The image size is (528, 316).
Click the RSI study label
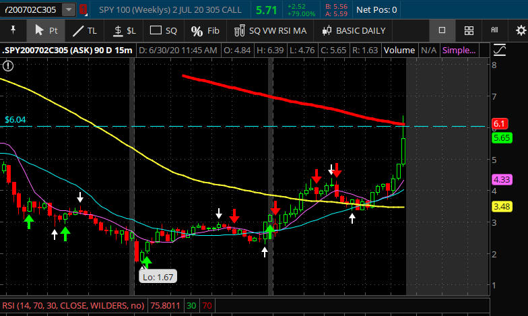(73, 306)
